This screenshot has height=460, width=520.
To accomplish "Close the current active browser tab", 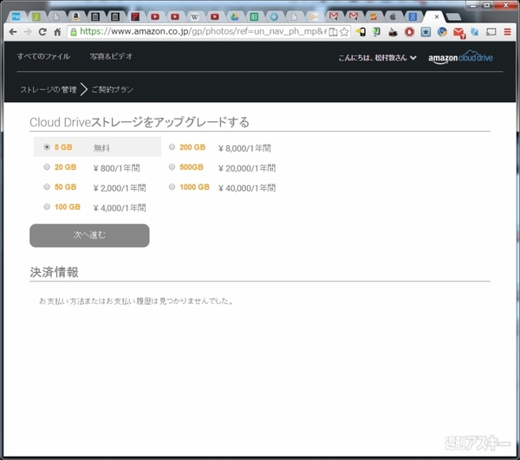I will coord(437,16).
